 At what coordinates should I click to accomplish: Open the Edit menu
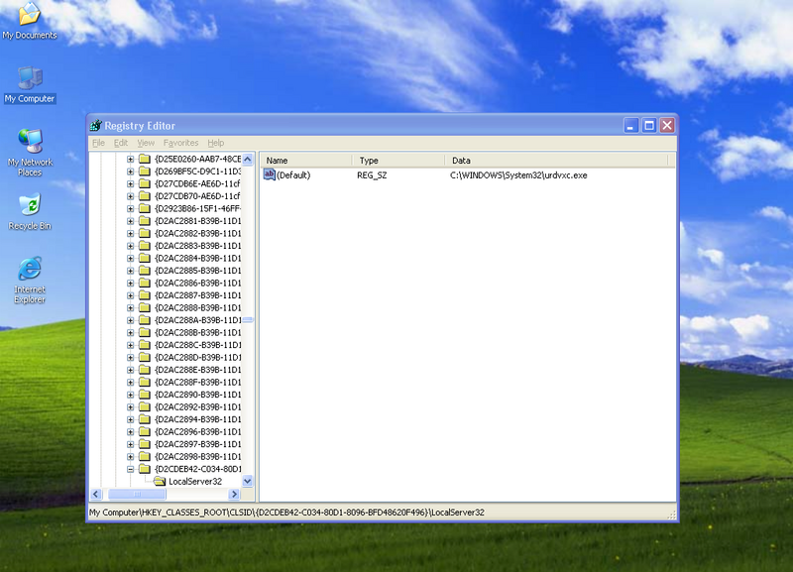(x=120, y=143)
